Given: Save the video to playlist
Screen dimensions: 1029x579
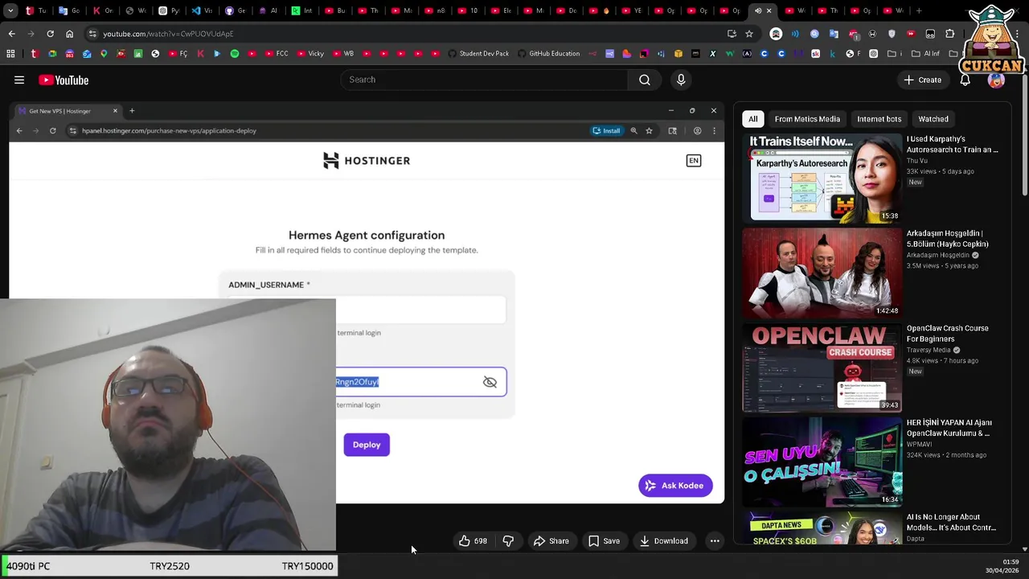Looking at the screenshot, I should click(x=605, y=541).
